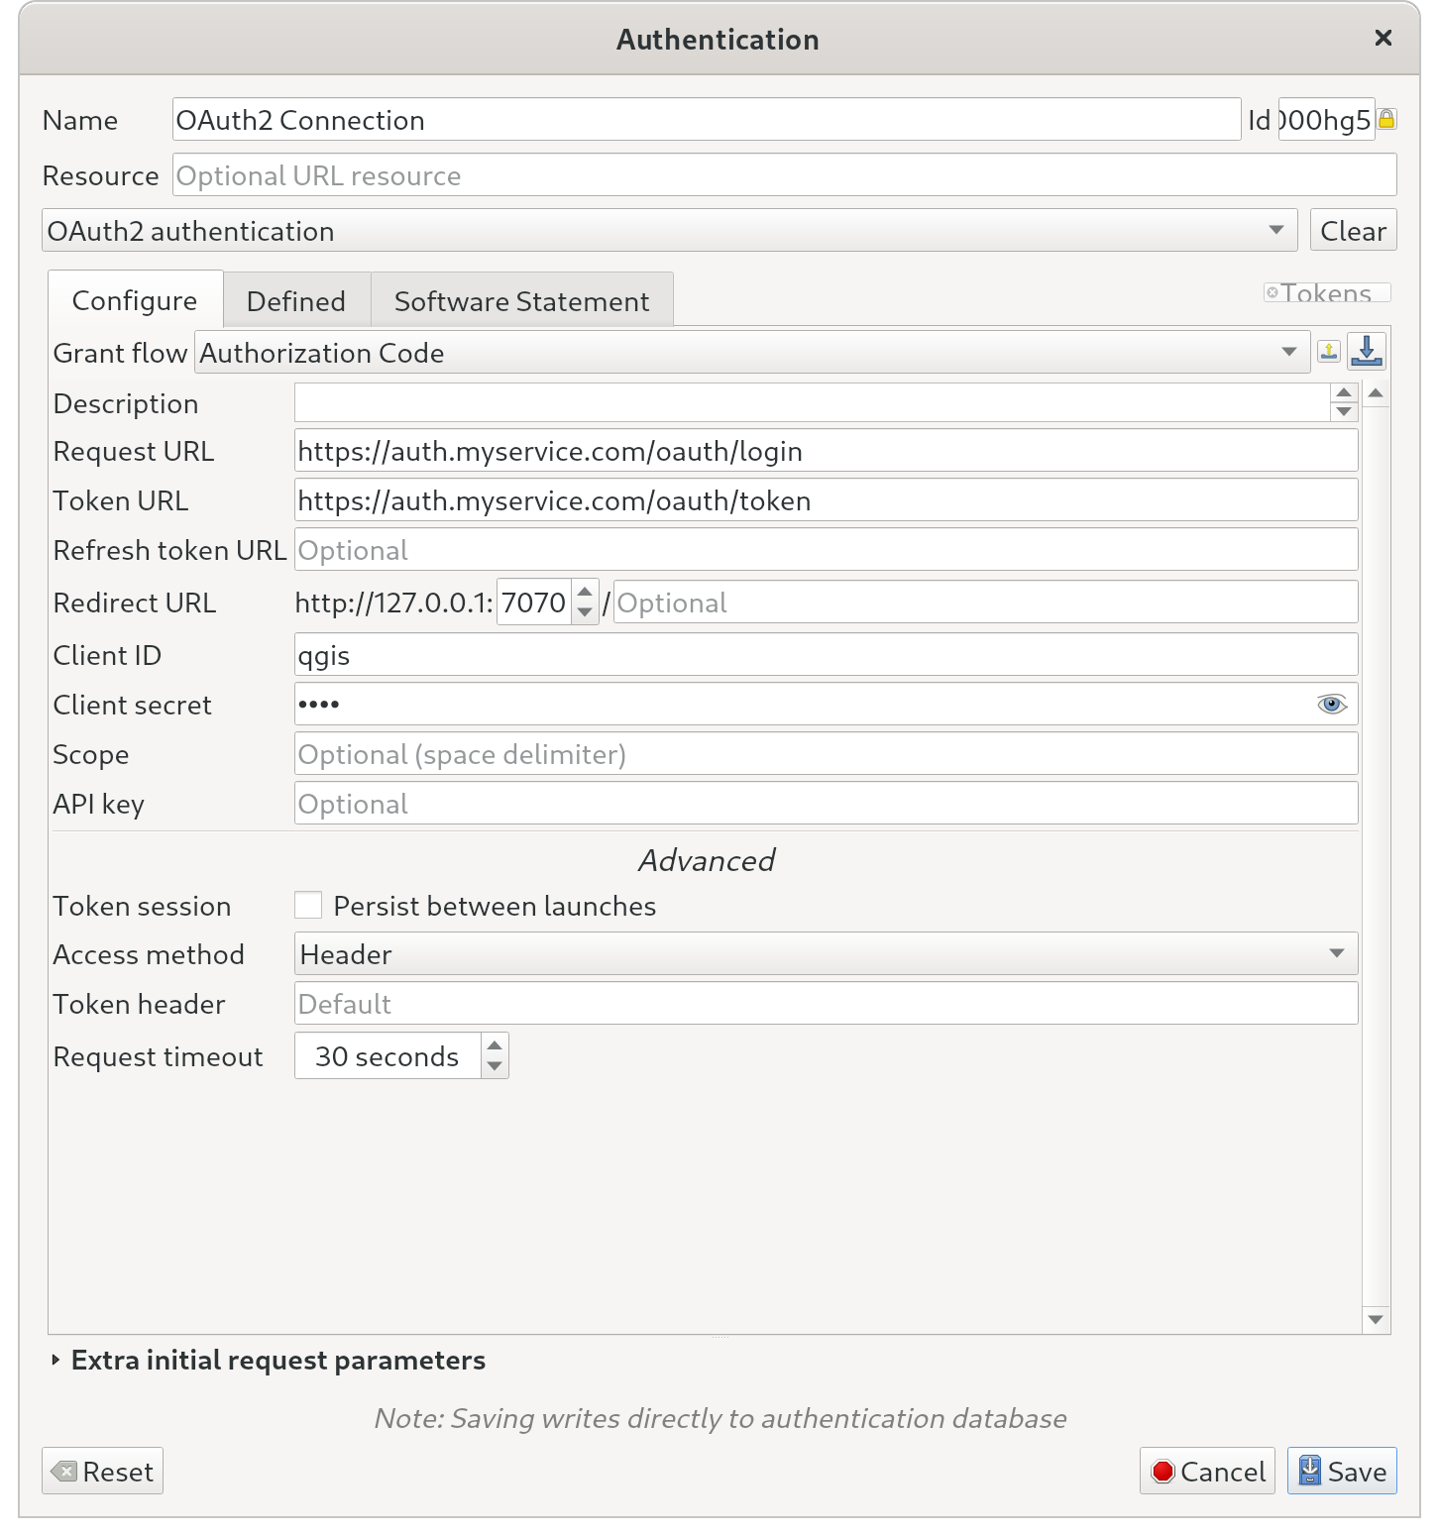The image size is (1439, 1536).
Task: Click the Redirect URL optional path field
Action: (x=986, y=603)
